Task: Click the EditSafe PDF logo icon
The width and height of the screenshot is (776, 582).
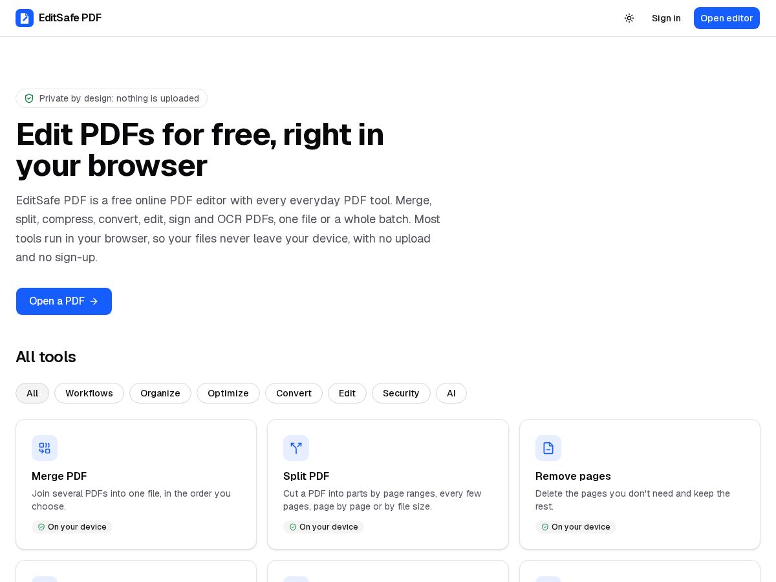Action: (25, 18)
